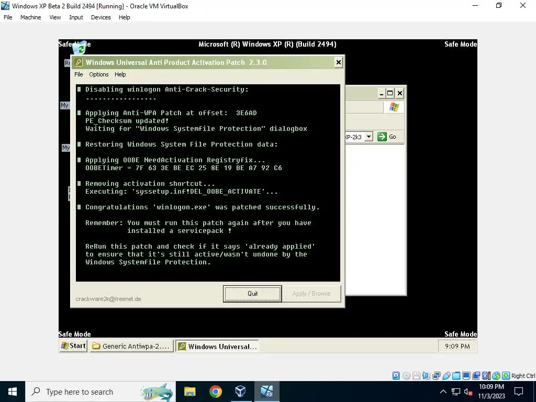Toggle the mouse integration status icon
Viewport: 536px width, 402px height.
point(496,376)
